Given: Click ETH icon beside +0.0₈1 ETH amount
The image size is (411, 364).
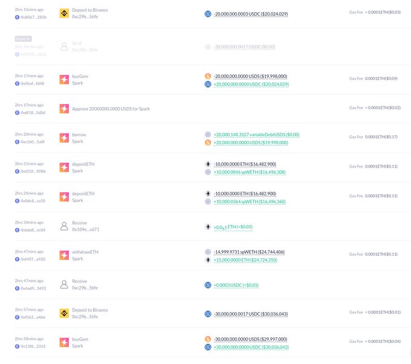Looking at the screenshot, I should (208, 227).
